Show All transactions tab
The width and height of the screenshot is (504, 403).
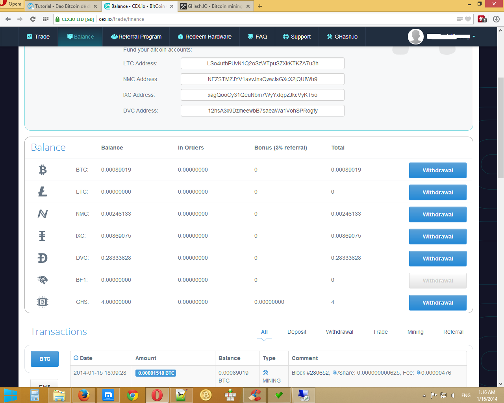(264, 332)
